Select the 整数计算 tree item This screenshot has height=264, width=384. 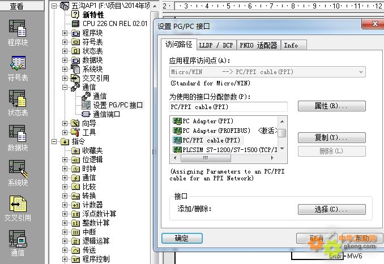pos(96,223)
